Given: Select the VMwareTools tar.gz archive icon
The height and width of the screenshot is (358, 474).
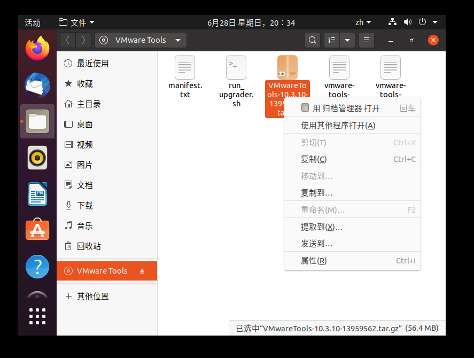Looking at the screenshot, I should 287,67.
